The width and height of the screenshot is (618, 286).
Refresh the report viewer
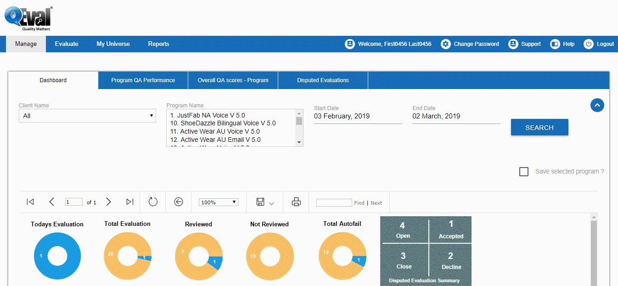click(x=153, y=202)
